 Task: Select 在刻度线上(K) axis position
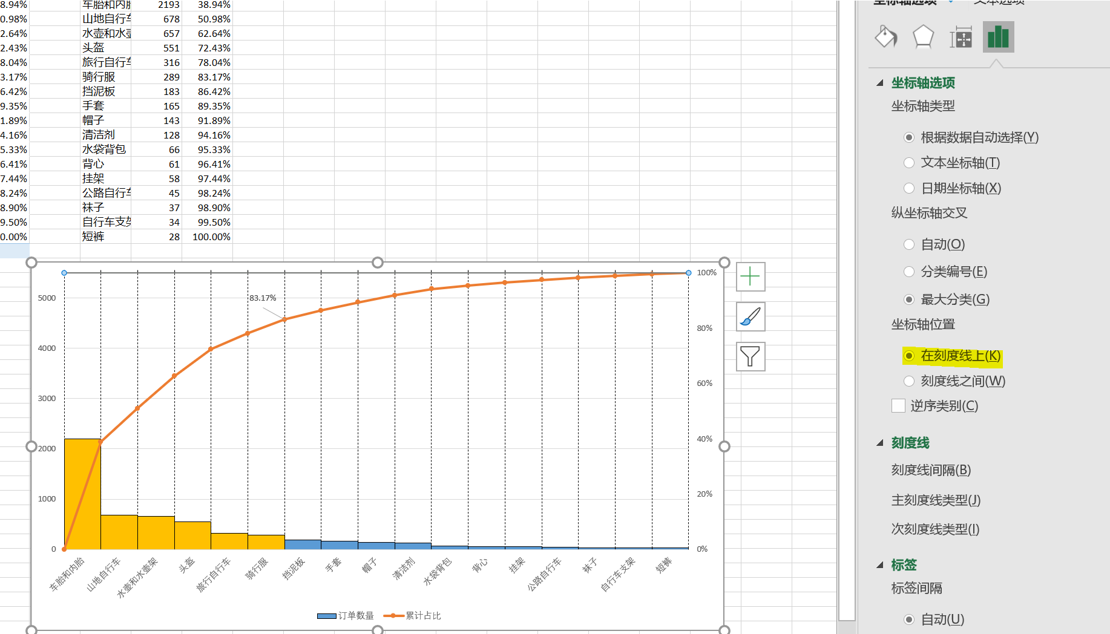pyautogui.click(x=952, y=356)
